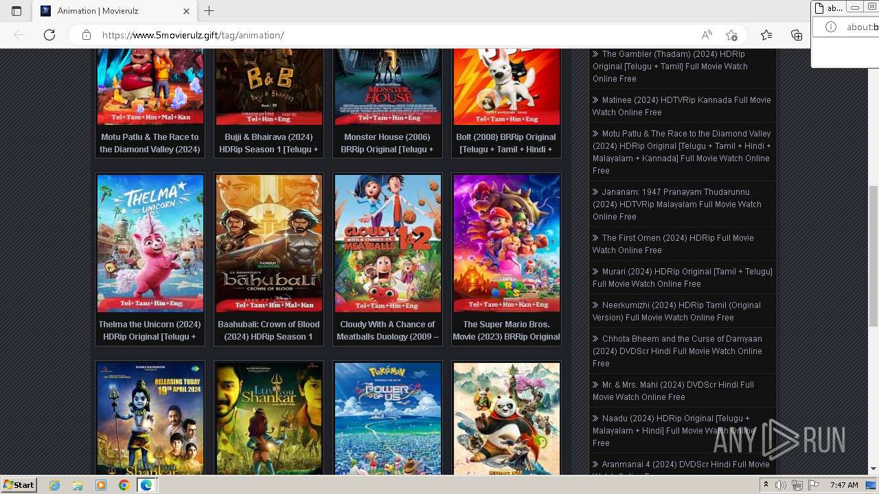
Task: Close the Animation | Movierulz tab
Action: [x=187, y=11]
